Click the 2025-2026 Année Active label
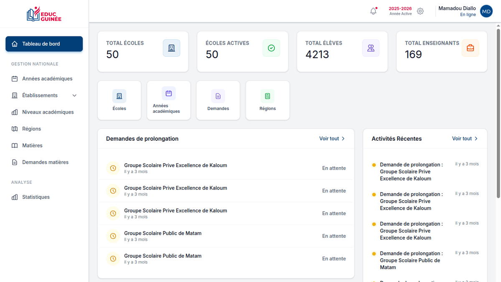The height and width of the screenshot is (282, 501). [x=400, y=11]
